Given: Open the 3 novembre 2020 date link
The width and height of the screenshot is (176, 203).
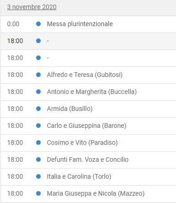Looking at the screenshot, I should (32, 7).
